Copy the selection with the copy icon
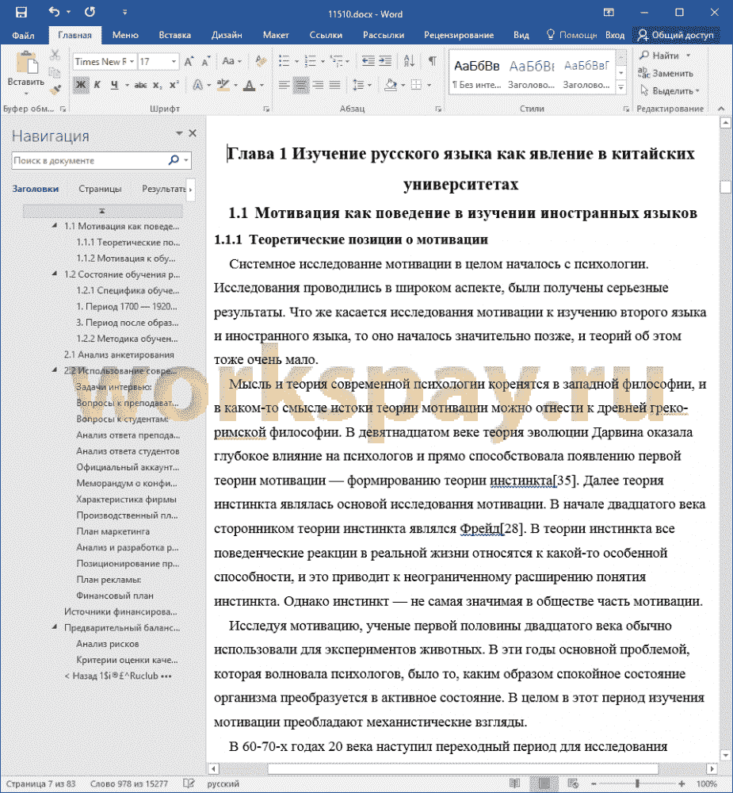Viewport: 733px width, 793px height. point(55,72)
